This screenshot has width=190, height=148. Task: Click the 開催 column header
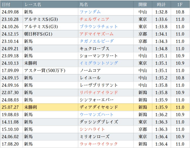click(x=143, y=5)
